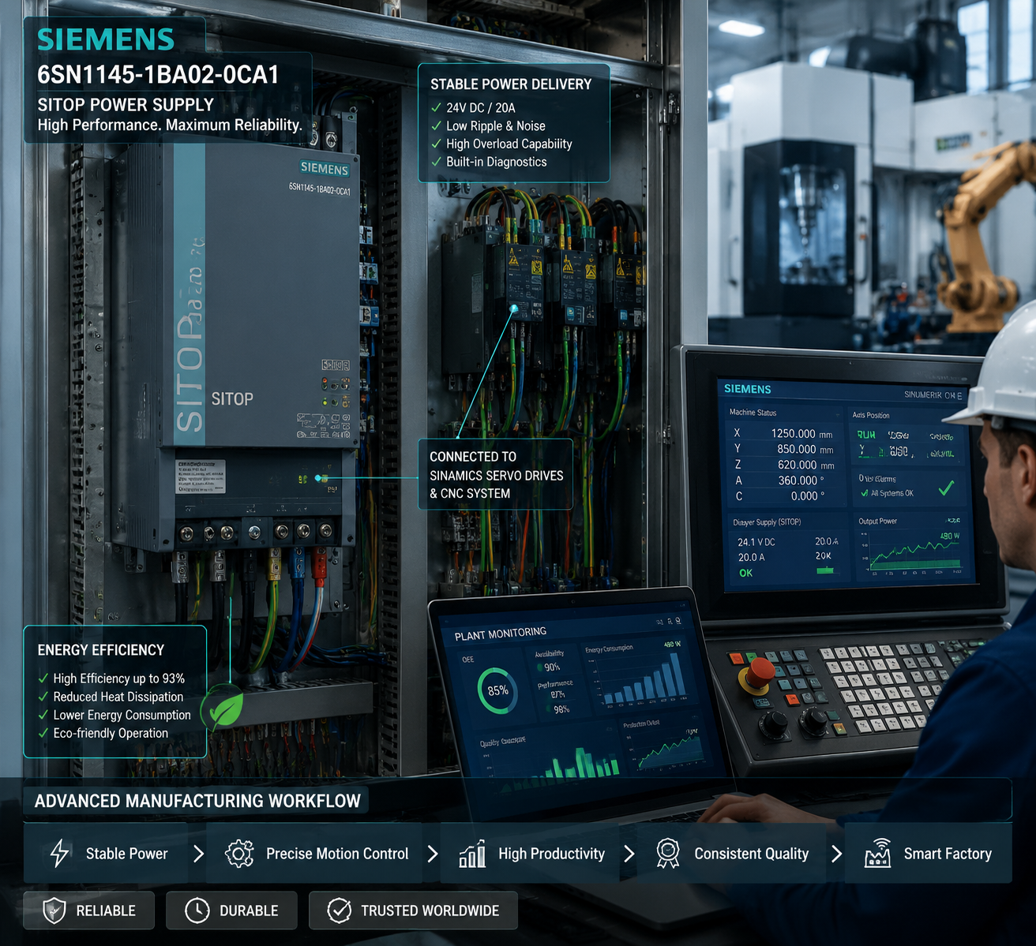Click the 24.1 V DC supply reading
1036x946 pixels.
point(756,542)
